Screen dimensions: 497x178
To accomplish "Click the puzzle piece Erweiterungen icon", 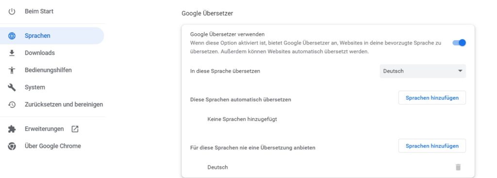I will [12, 129].
